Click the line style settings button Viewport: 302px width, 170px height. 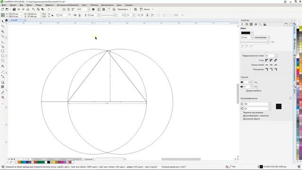click(x=273, y=42)
